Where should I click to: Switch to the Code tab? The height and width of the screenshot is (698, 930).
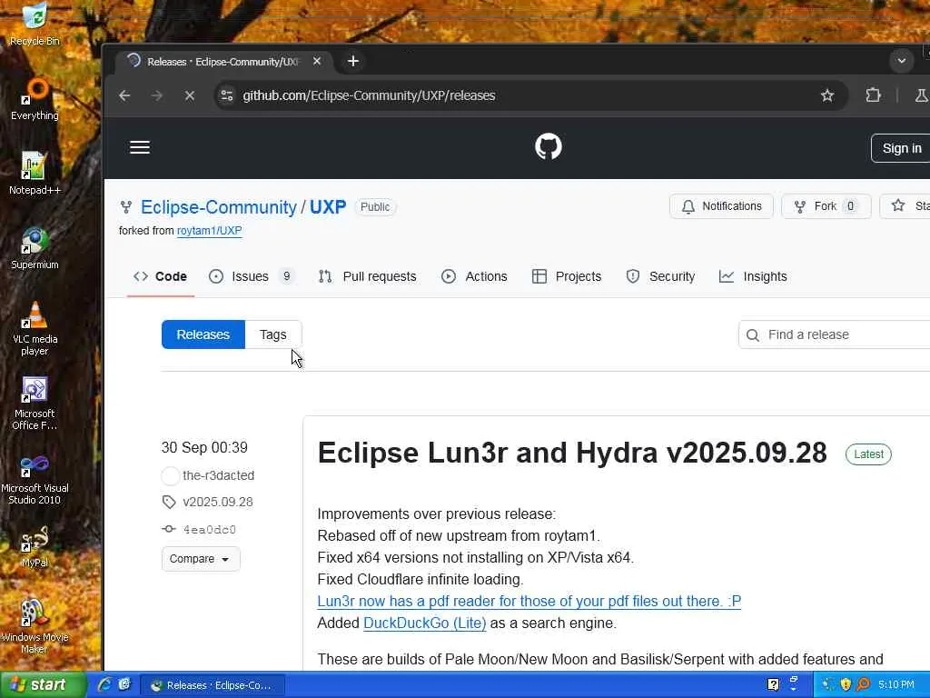[x=160, y=276]
